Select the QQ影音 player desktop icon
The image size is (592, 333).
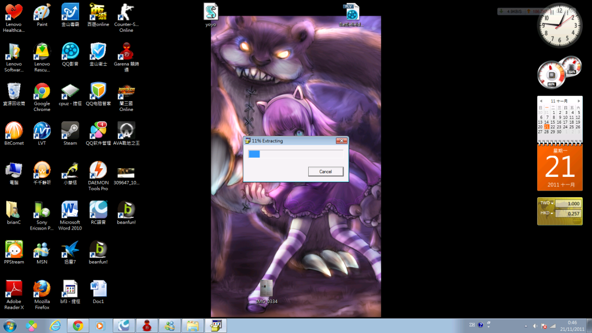pos(70,55)
